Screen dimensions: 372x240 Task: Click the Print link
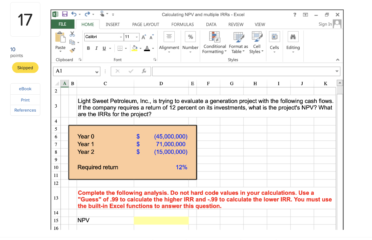(25, 100)
